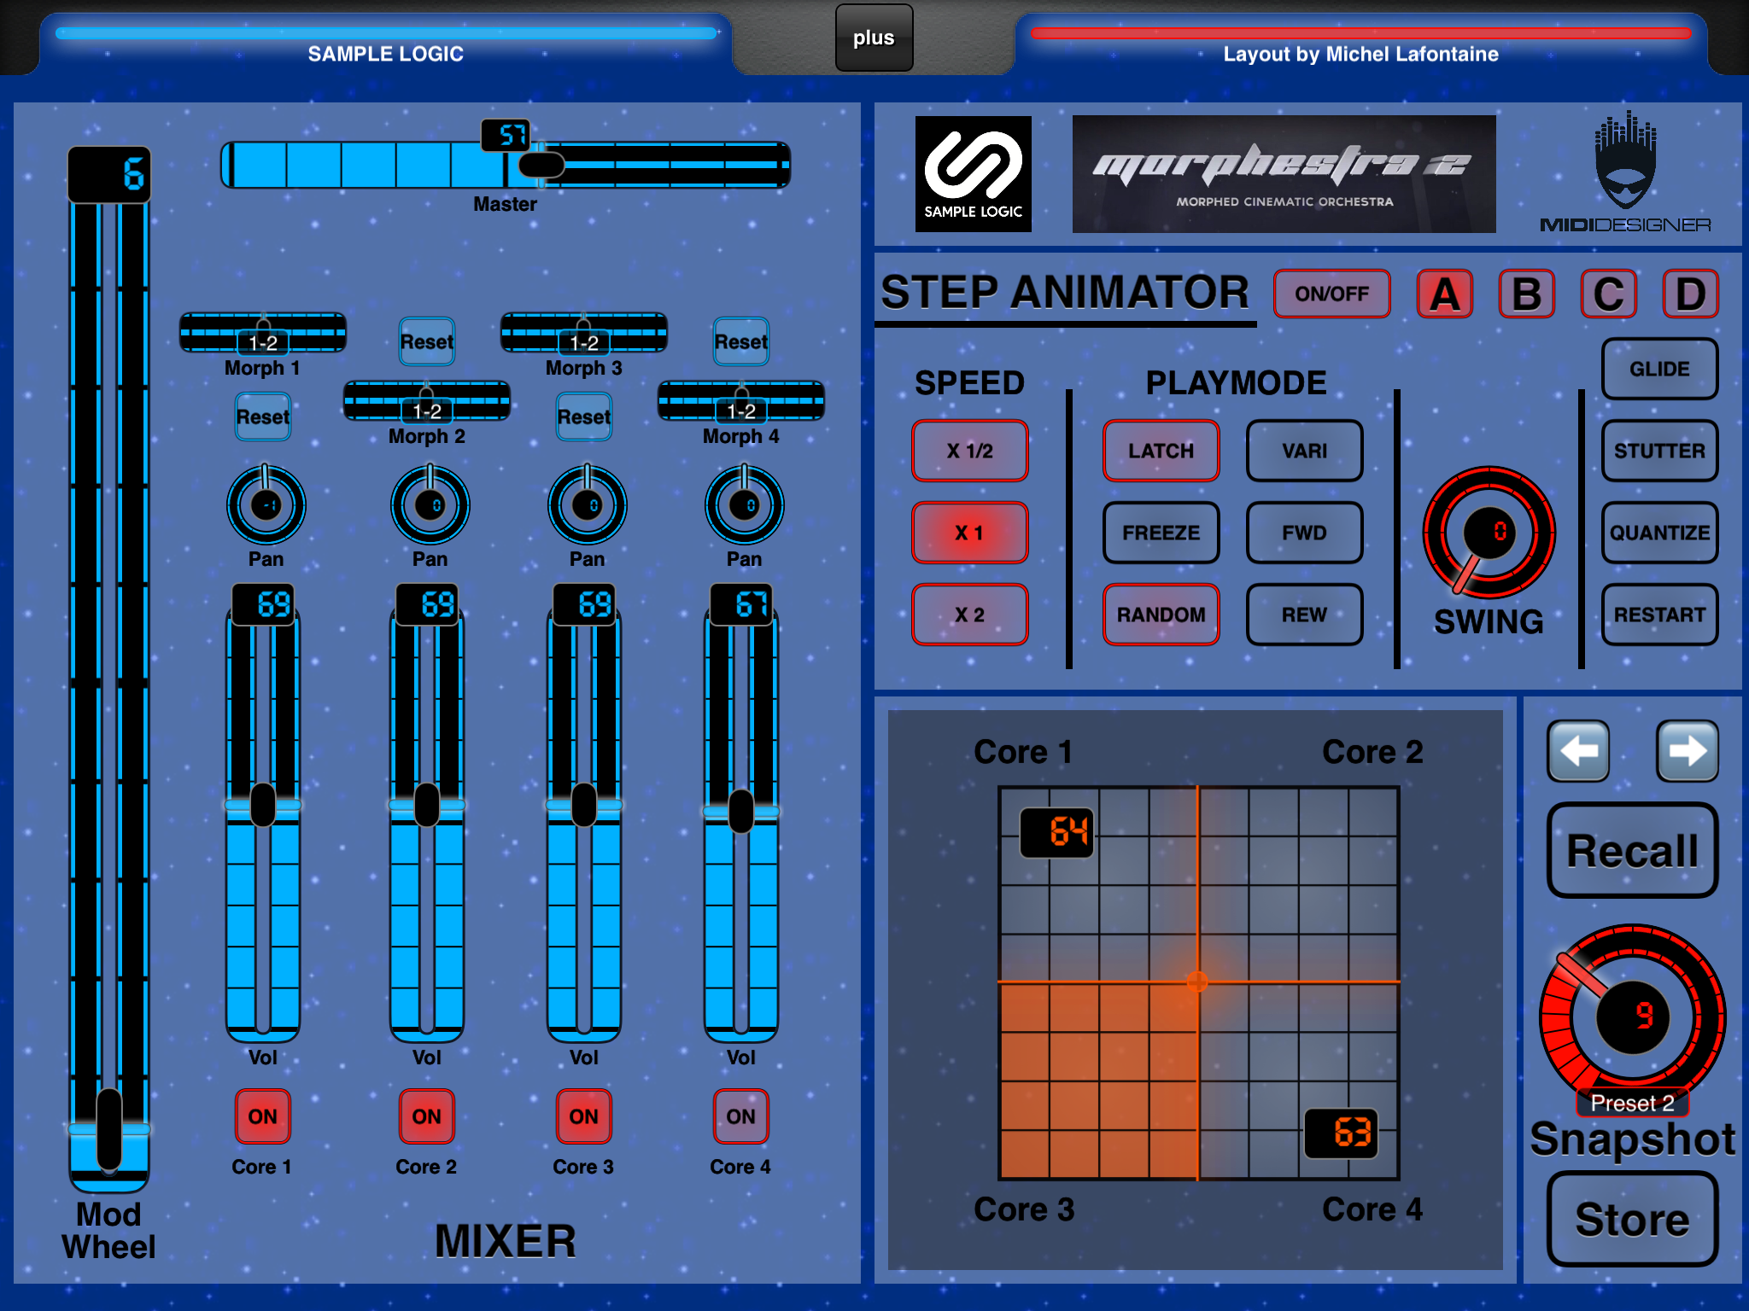
Task: Click the Sample Logic logo
Action: click(973, 174)
